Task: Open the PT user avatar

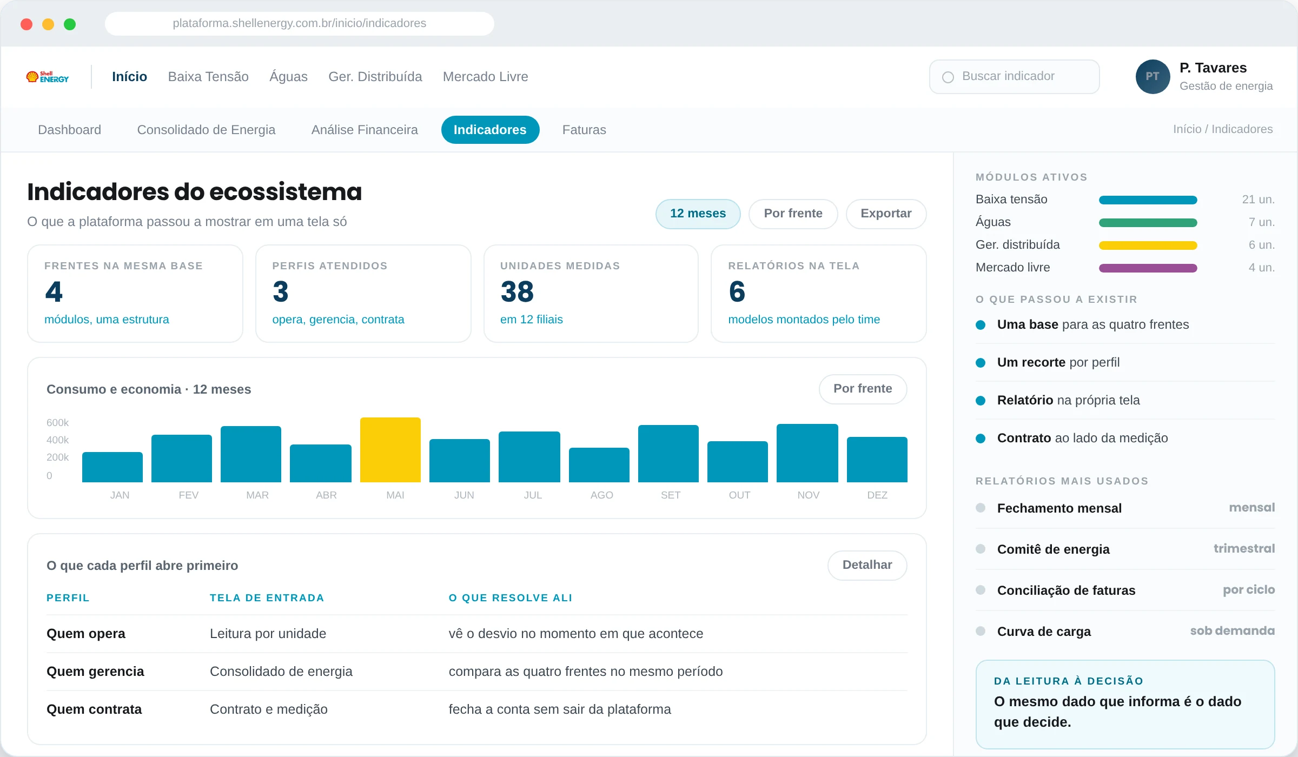Action: pos(1153,77)
